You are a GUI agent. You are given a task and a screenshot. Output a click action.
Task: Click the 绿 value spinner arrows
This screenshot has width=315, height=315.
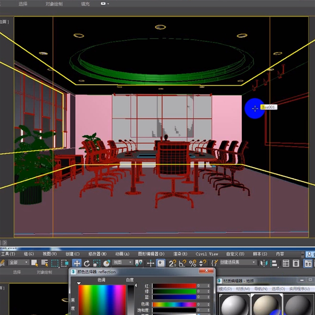click(x=208, y=291)
